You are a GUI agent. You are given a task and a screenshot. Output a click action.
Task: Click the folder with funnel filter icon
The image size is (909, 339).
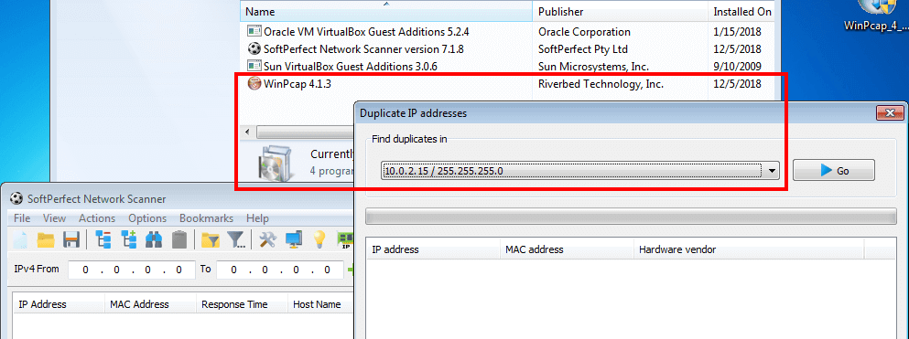[x=210, y=239]
